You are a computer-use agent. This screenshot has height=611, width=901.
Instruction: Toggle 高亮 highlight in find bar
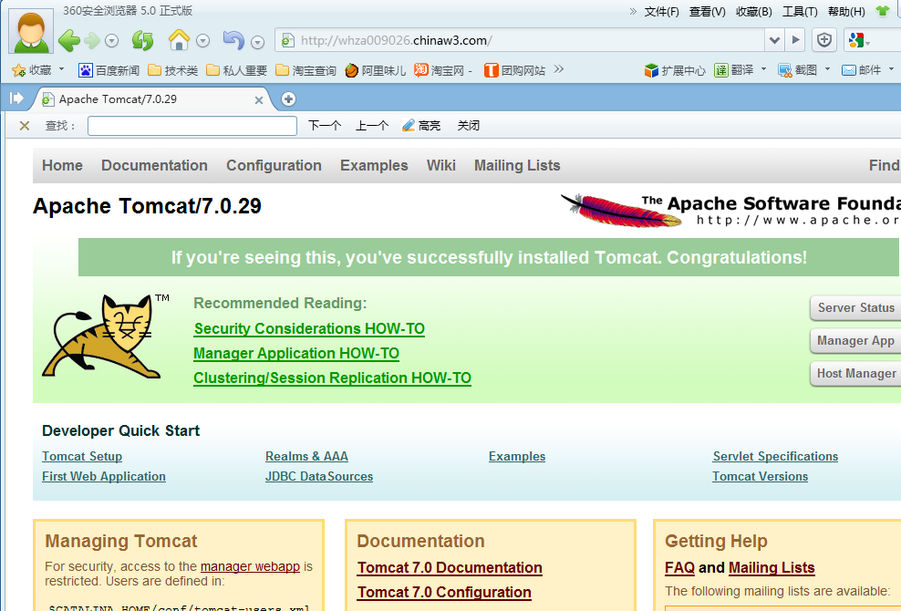pyautogui.click(x=421, y=125)
